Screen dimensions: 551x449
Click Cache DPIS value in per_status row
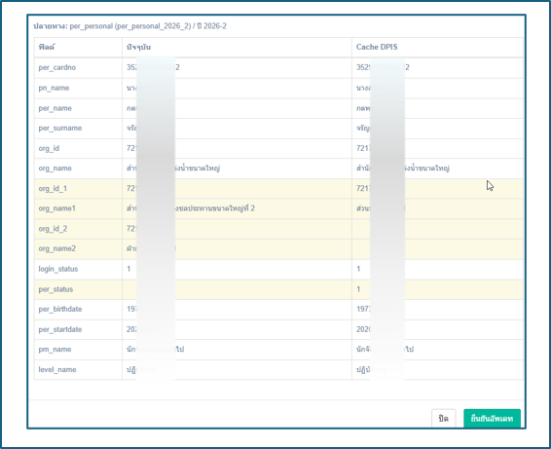tap(358, 289)
